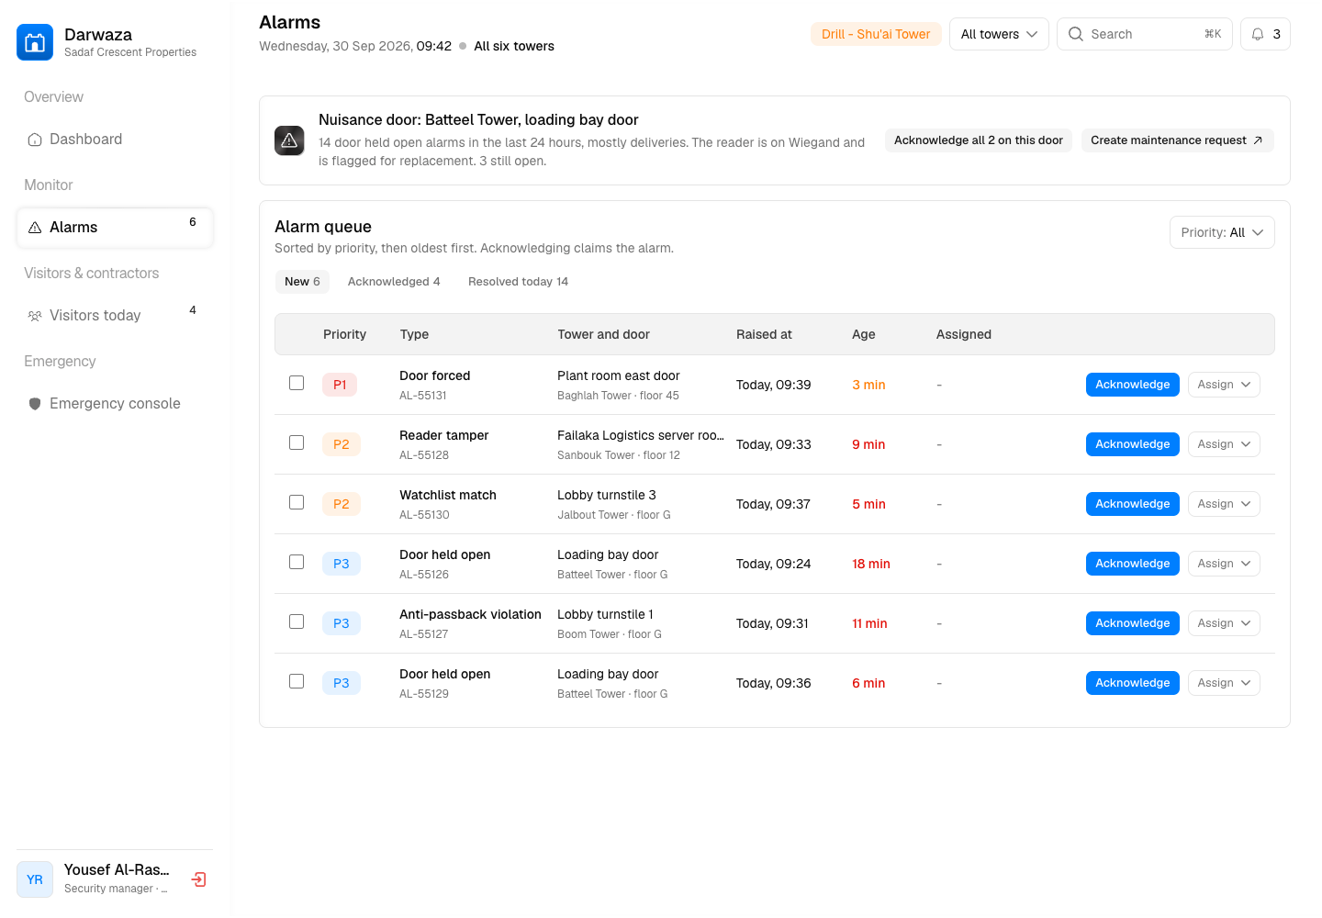1322x918 pixels.
Task: Click the YR user avatar
Action: [35, 879]
